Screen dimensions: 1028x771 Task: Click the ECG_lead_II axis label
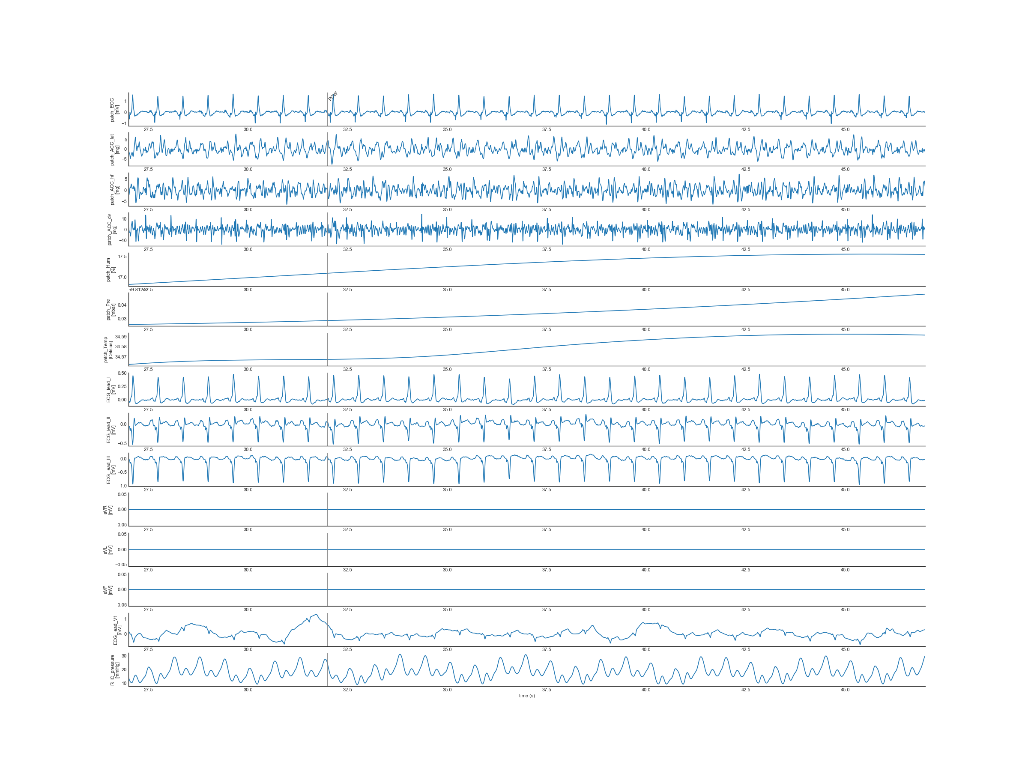pos(111,430)
